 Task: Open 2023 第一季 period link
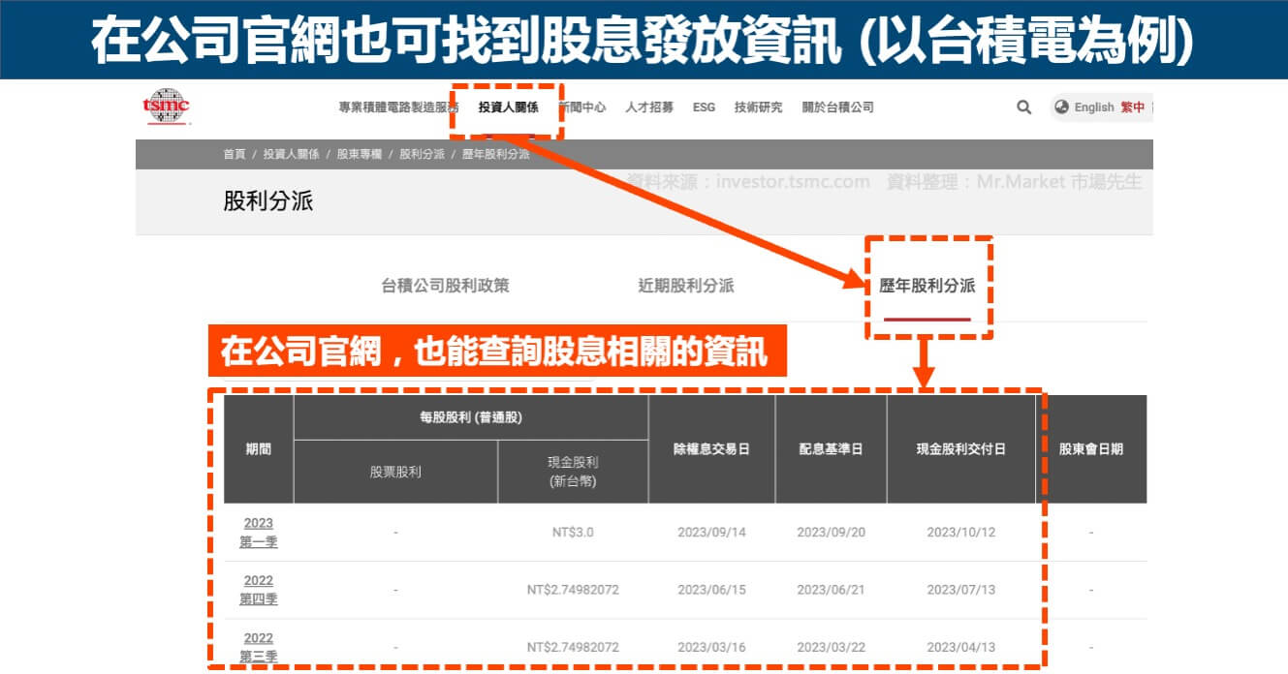pos(259,533)
